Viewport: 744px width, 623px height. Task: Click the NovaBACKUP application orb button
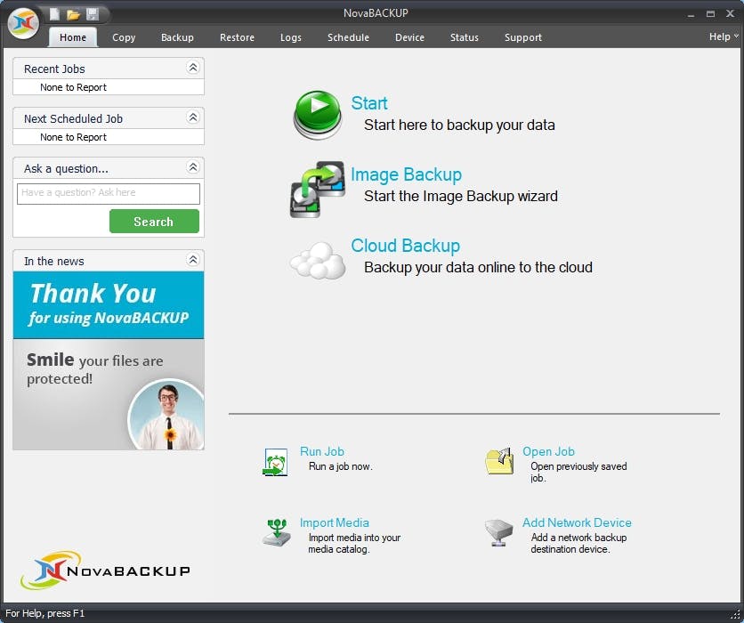click(x=24, y=23)
